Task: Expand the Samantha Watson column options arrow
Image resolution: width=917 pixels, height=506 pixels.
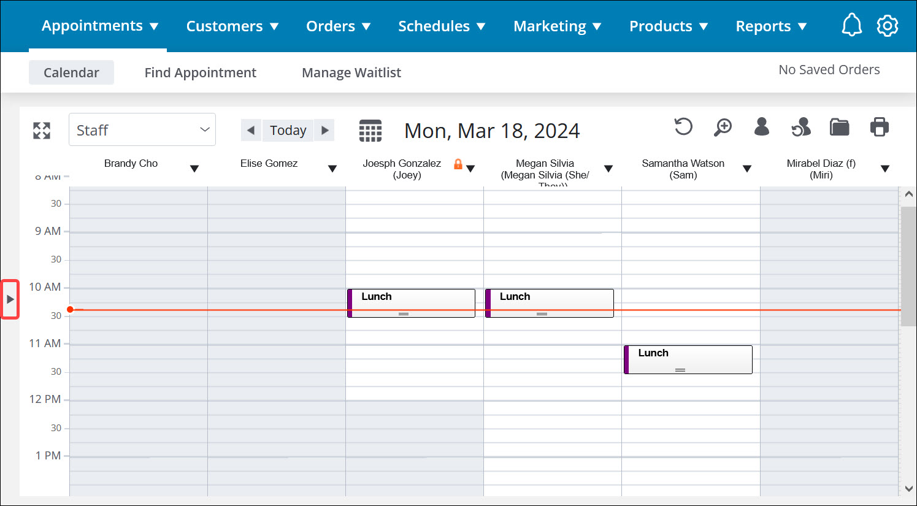Action: pos(747,167)
